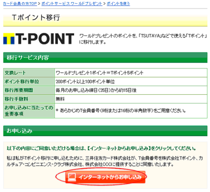Select the 移行手数料 row label

[29, 99]
